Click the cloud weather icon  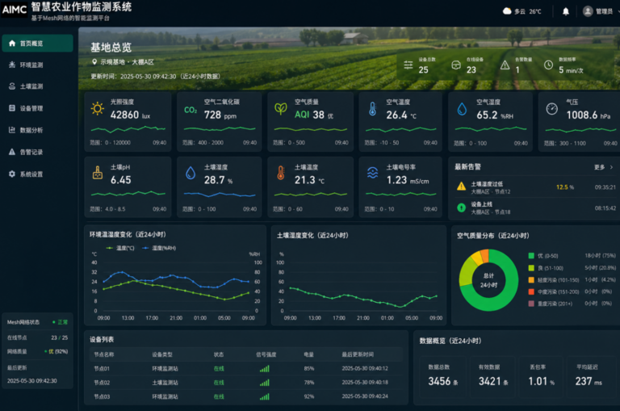[507, 11]
